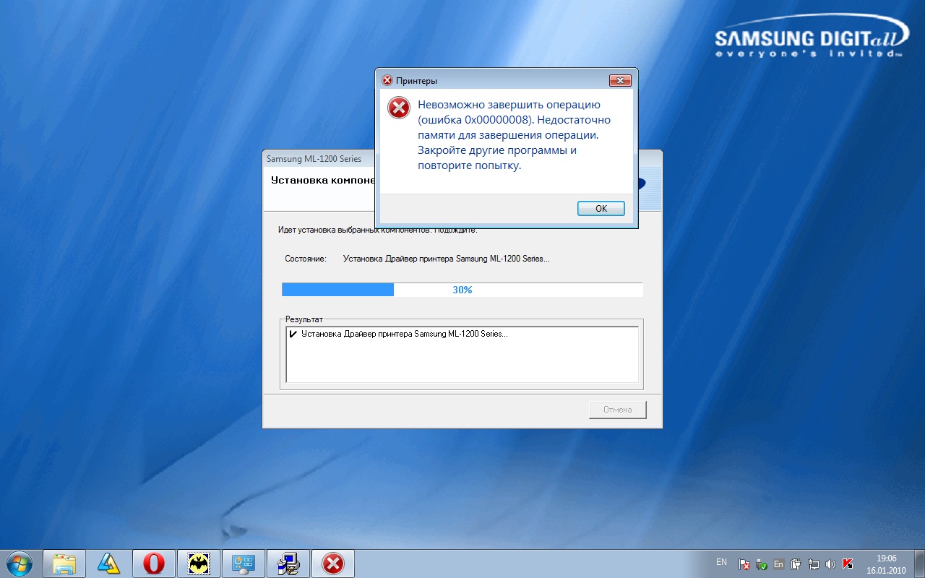
Task: Click OK in the printer error dialog
Action: pyautogui.click(x=601, y=208)
